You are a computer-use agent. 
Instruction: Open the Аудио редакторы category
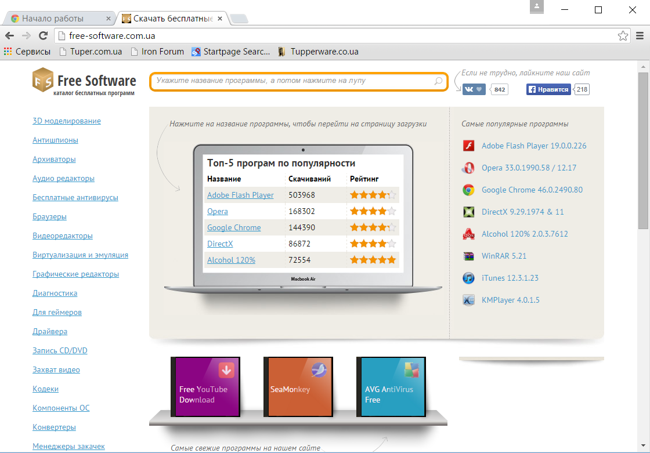(63, 178)
